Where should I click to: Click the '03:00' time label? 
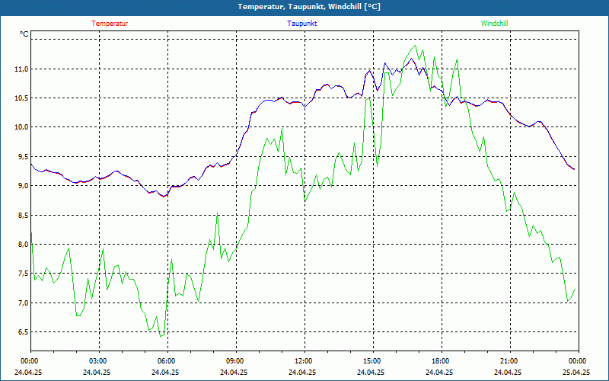click(97, 361)
